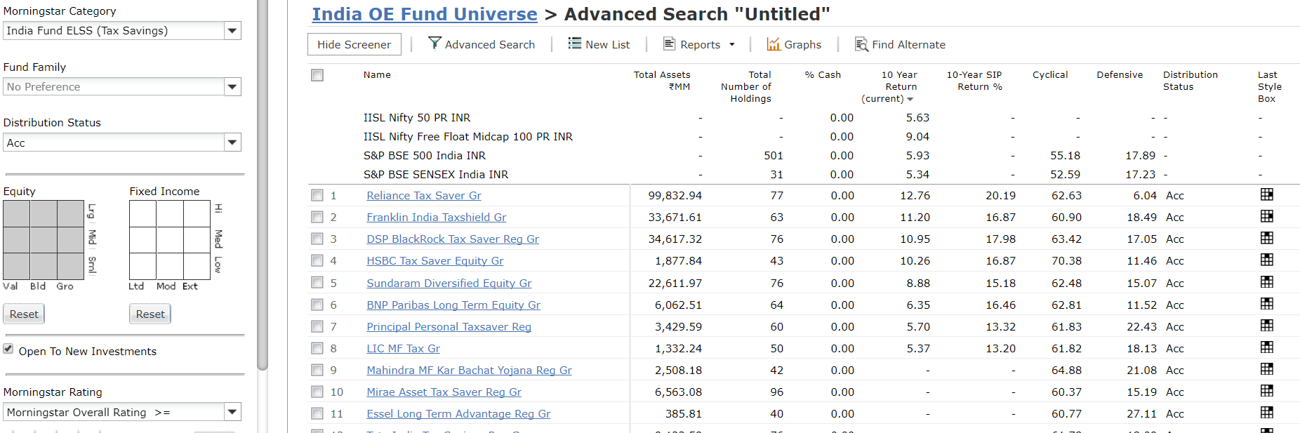
Task: Select medium moderate fixed income style cell
Action: point(170,241)
